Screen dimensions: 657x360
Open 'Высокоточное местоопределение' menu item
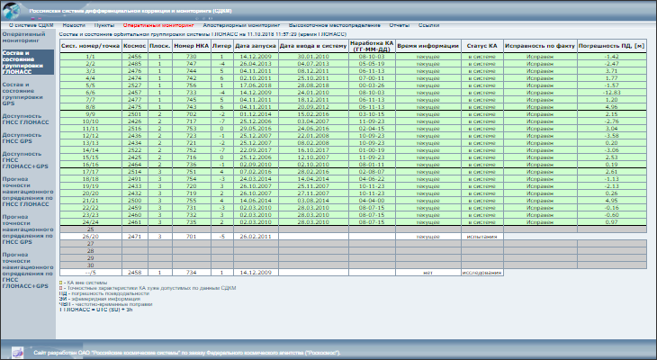(335, 25)
